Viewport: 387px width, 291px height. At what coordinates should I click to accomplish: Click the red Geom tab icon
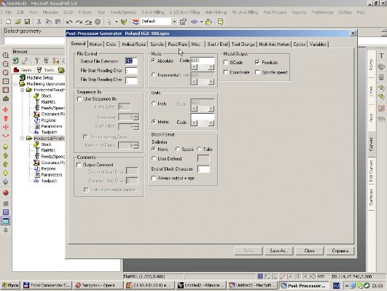(16, 70)
